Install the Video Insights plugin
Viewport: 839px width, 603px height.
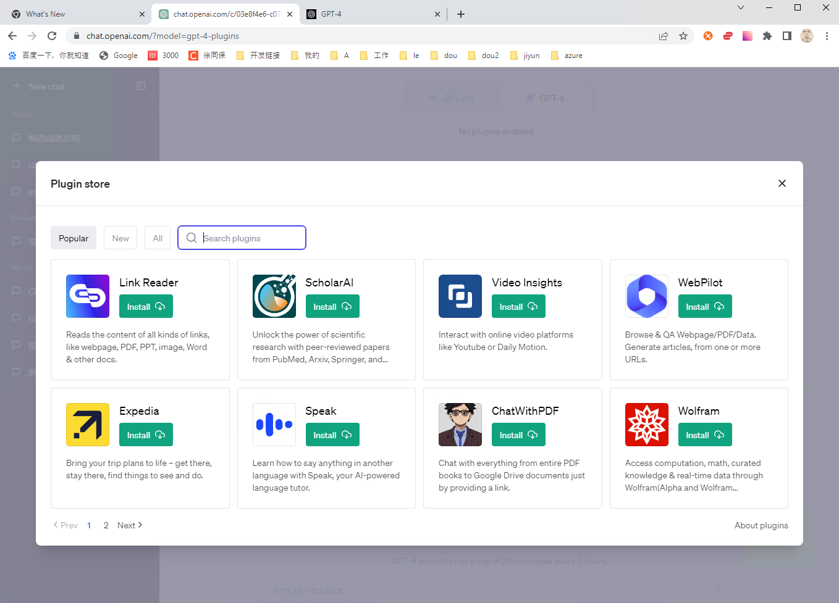pos(518,307)
